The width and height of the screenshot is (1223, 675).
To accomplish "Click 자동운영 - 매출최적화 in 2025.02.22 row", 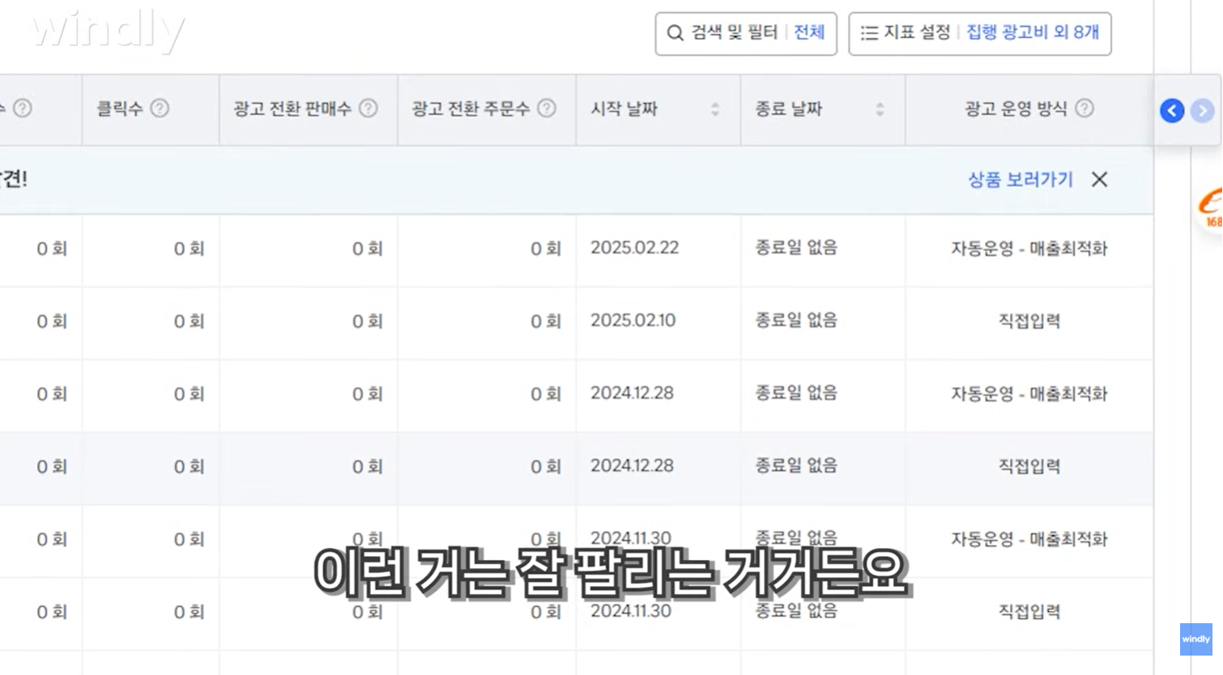I will [1029, 248].
